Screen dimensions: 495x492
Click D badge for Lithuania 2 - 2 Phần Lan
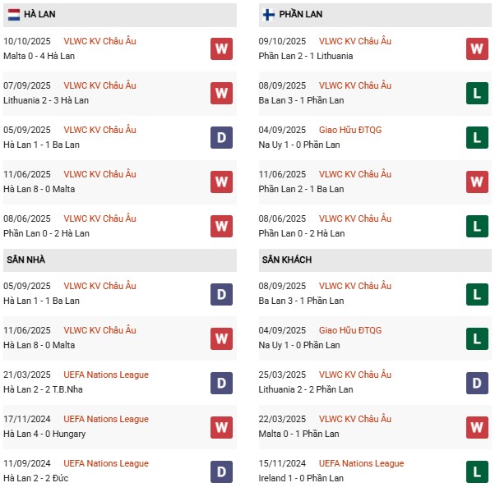[x=477, y=382]
